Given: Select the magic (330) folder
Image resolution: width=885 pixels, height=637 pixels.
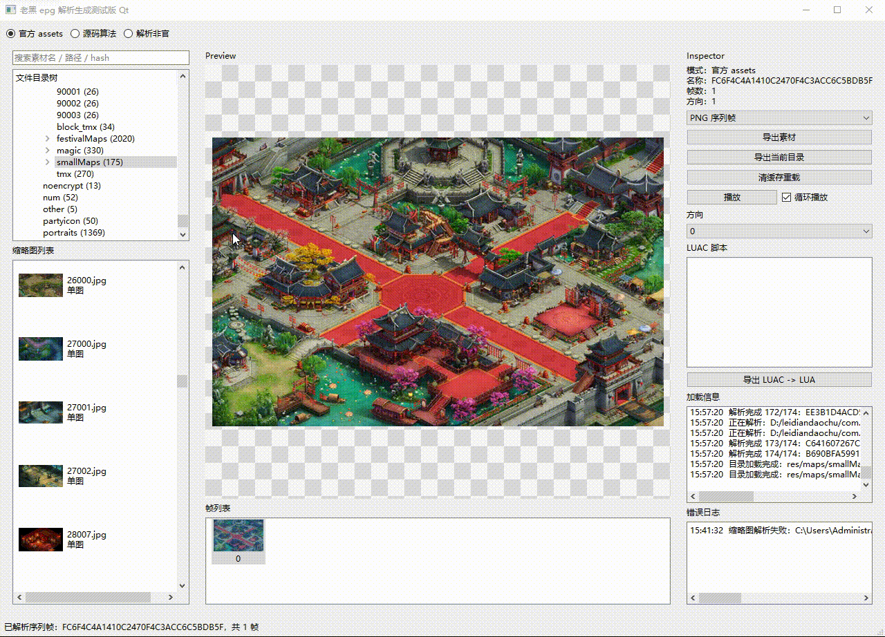Looking at the screenshot, I should point(80,151).
